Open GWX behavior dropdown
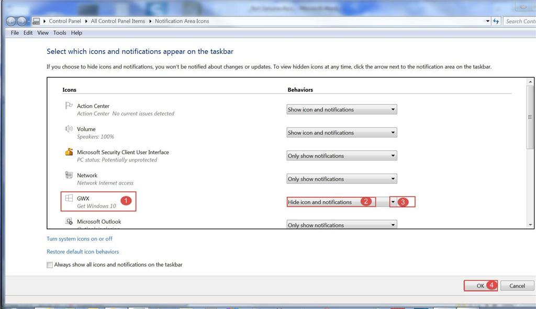The width and height of the screenshot is (536, 309). (341, 202)
